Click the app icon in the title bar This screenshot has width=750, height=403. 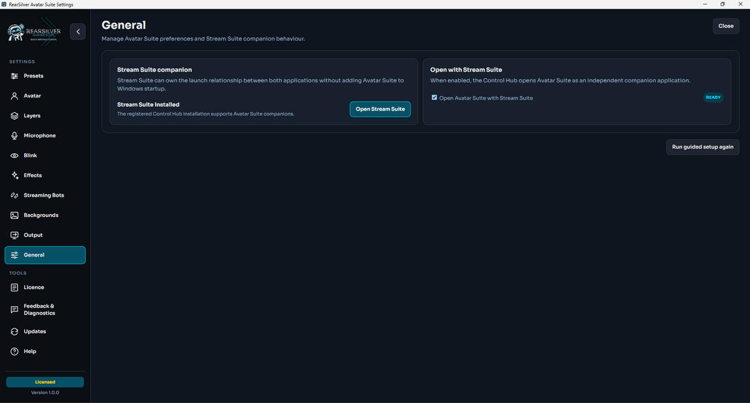pyautogui.click(x=4, y=4)
